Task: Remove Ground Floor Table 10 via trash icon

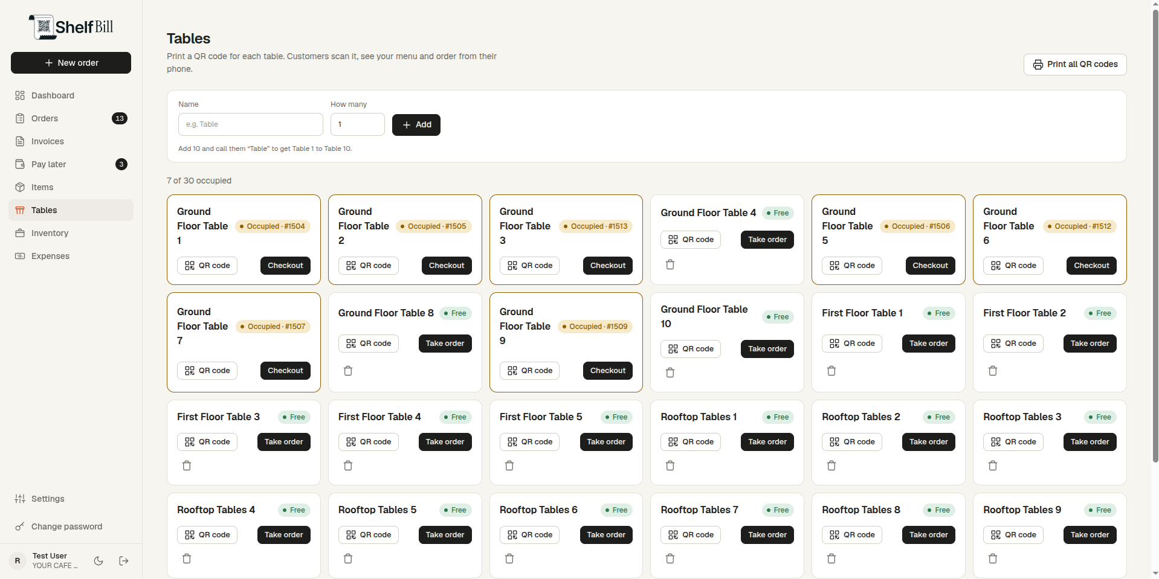Action: (670, 373)
